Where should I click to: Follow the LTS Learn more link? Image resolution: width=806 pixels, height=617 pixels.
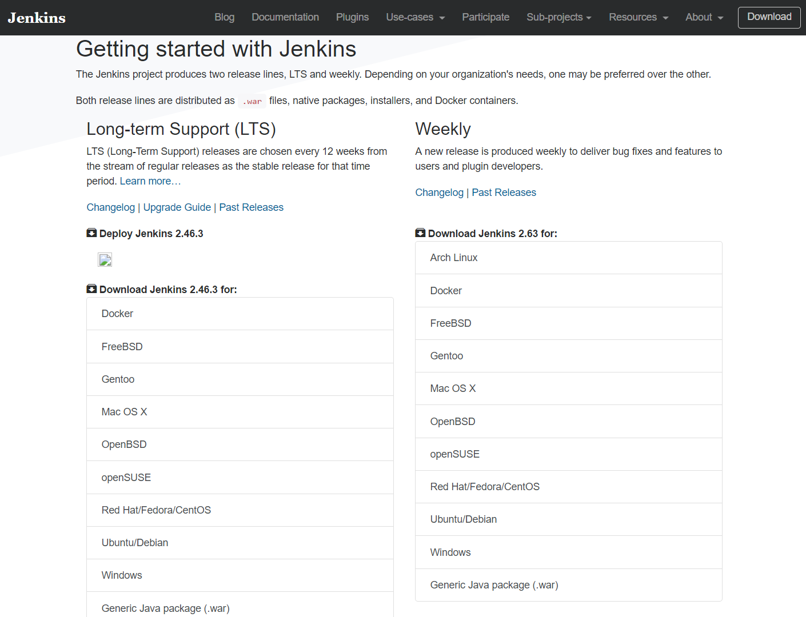pos(150,181)
